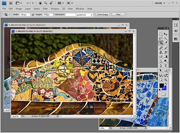Select the Type tool
Image resolution: width=180 pixels, height=133 pixels.
166,66
